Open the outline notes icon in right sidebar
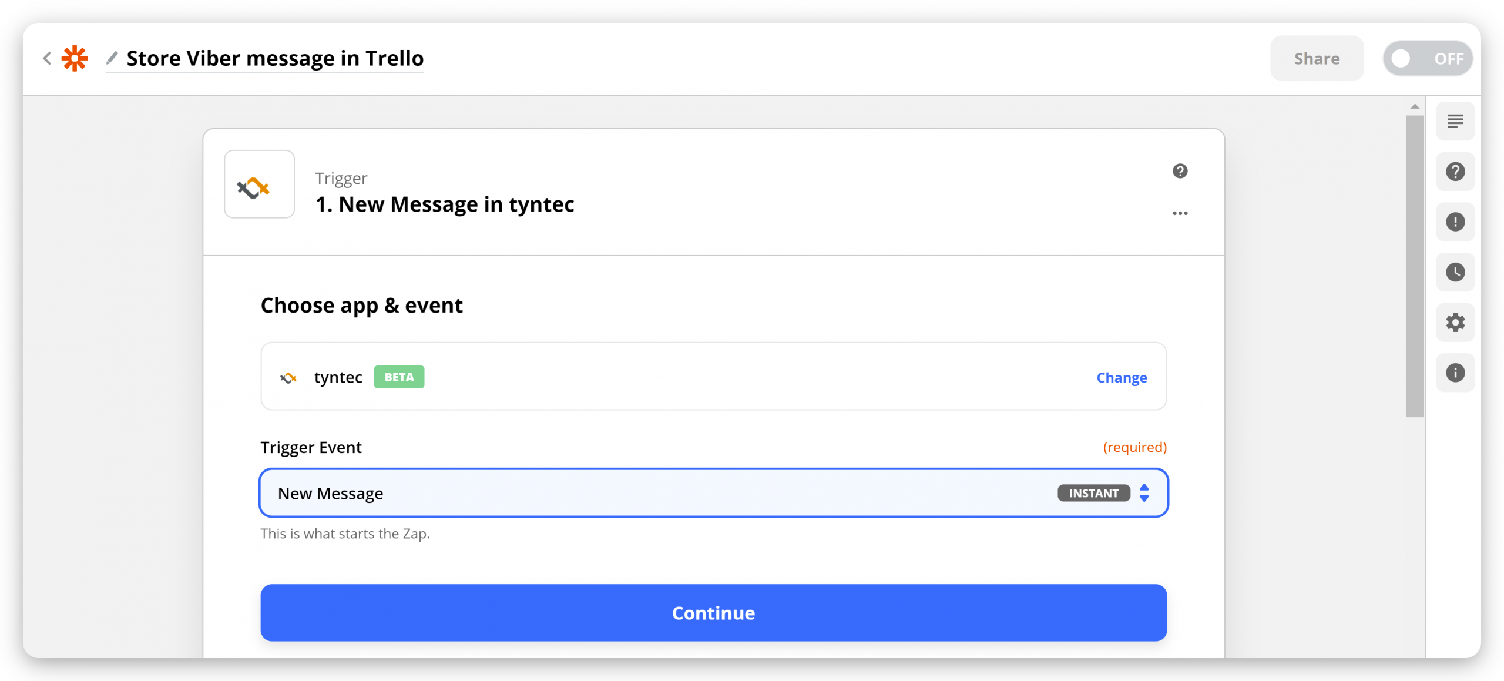Screen dimensions: 1504x681 (1455, 122)
